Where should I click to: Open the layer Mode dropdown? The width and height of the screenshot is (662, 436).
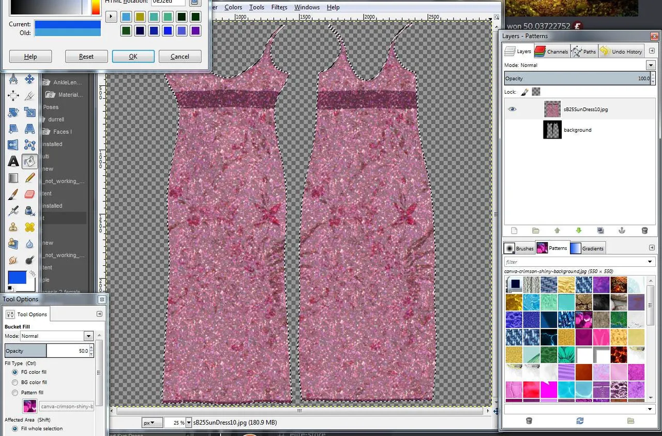[x=651, y=65]
